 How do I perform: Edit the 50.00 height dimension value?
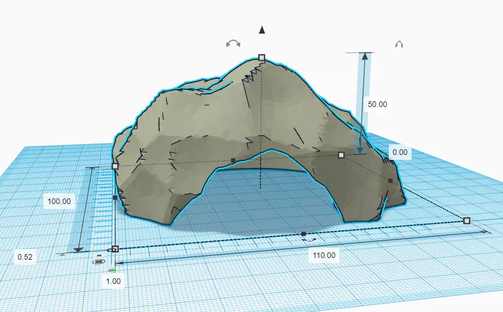click(x=377, y=104)
